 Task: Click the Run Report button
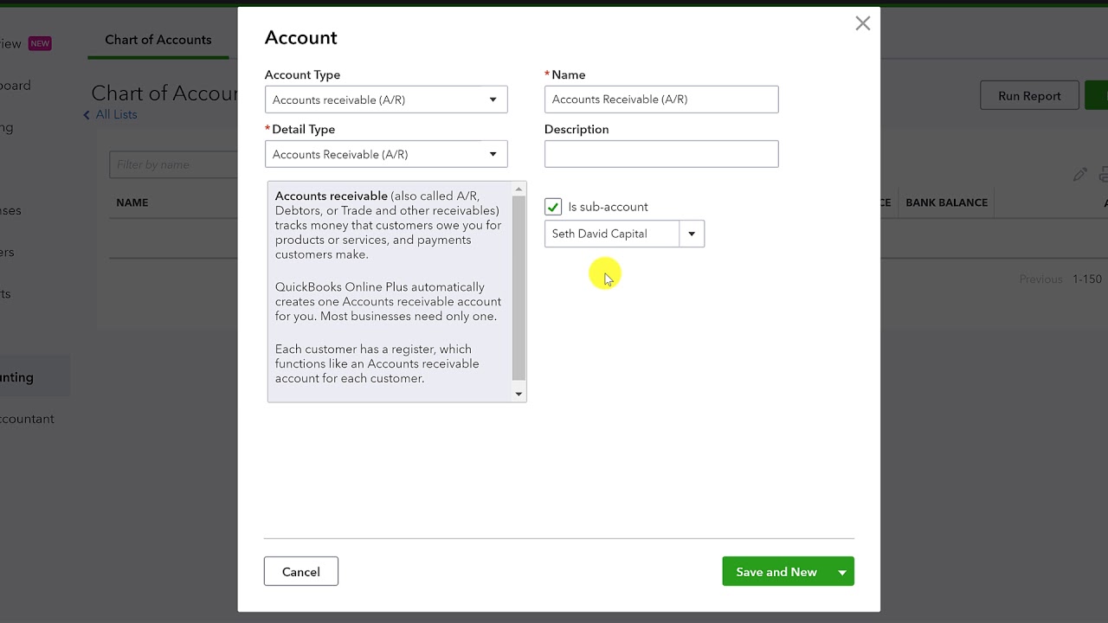click(x=1029, y=96)
